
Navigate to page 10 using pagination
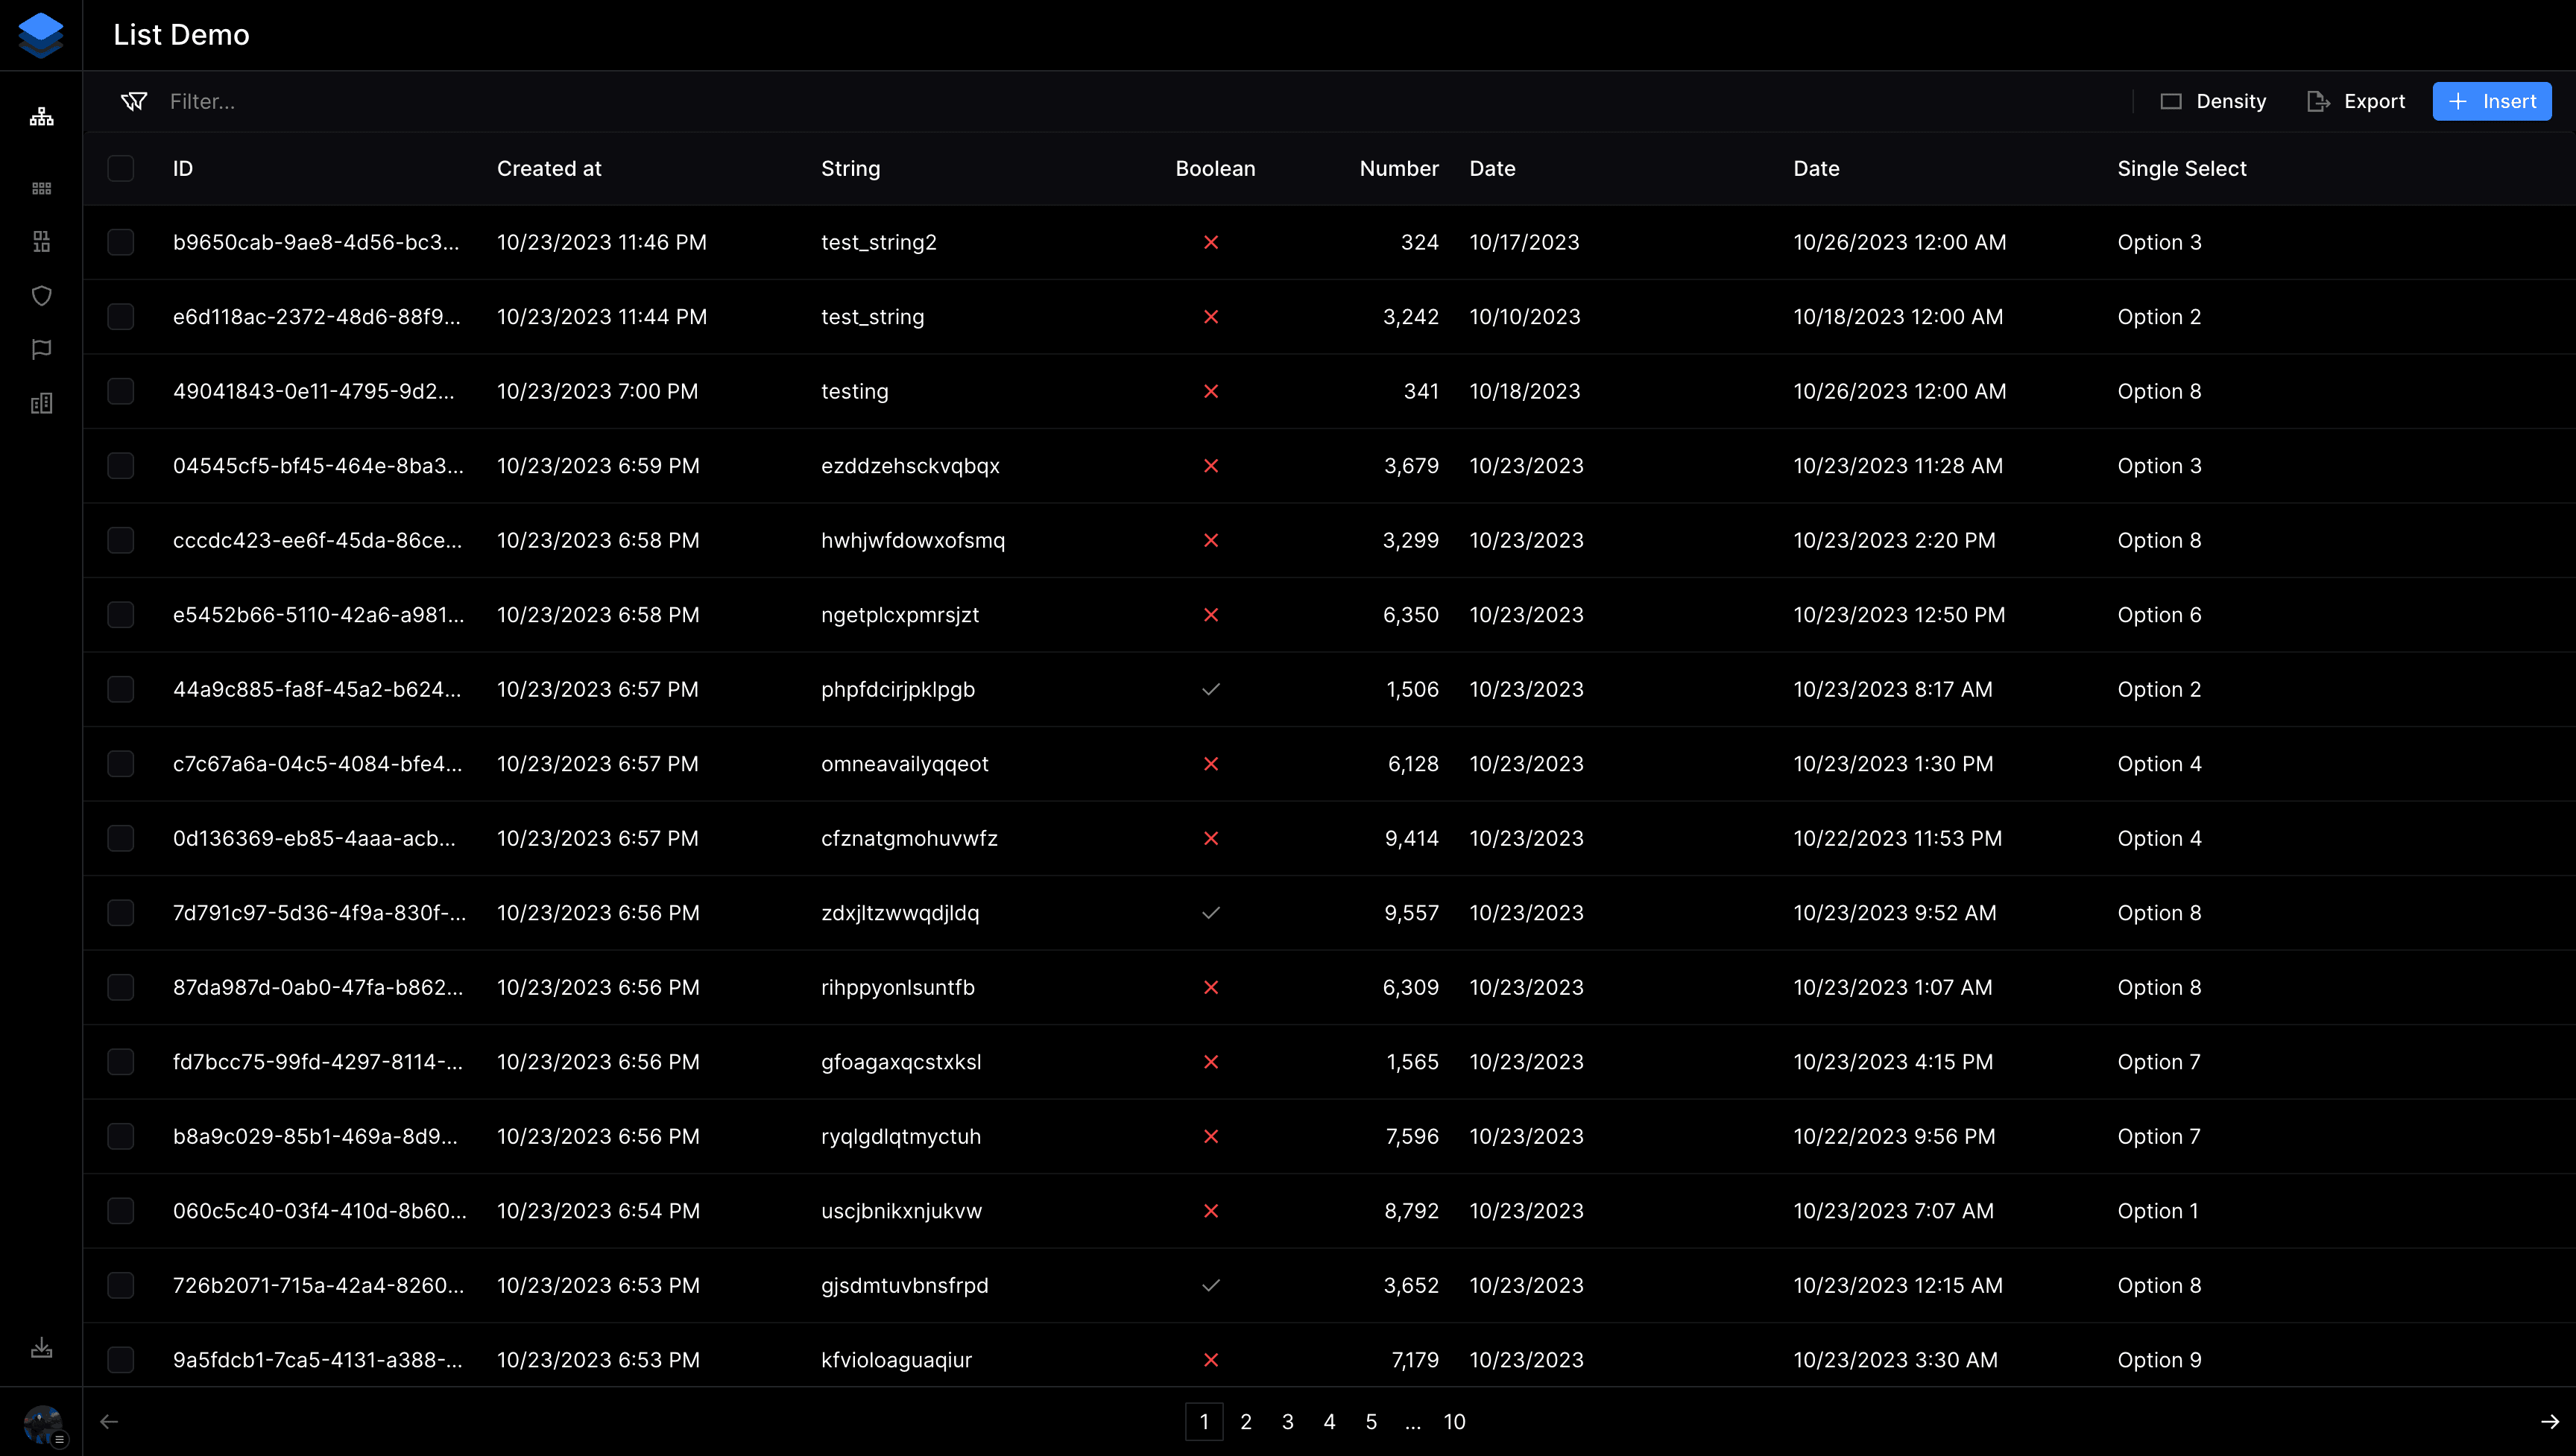click(1454, 1421)
